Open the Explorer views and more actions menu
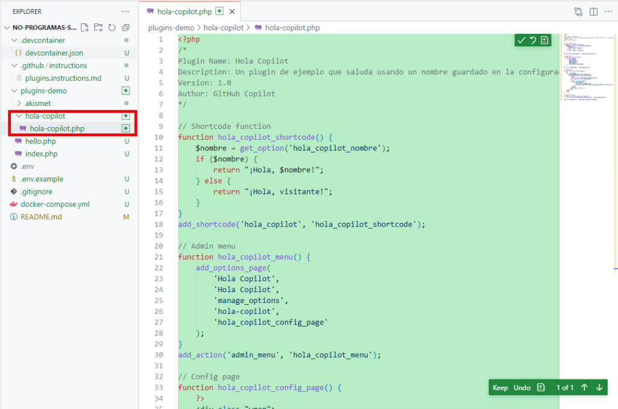Screen dimensions: 618x409 125,11
